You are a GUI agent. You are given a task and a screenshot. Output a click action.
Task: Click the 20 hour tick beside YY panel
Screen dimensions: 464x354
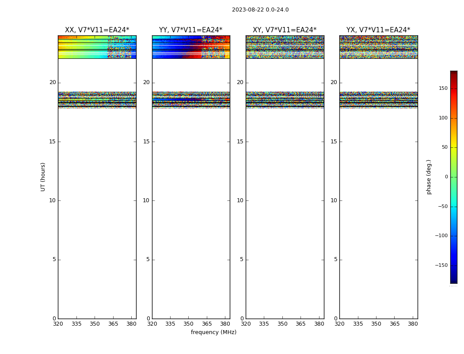[146, 82]
